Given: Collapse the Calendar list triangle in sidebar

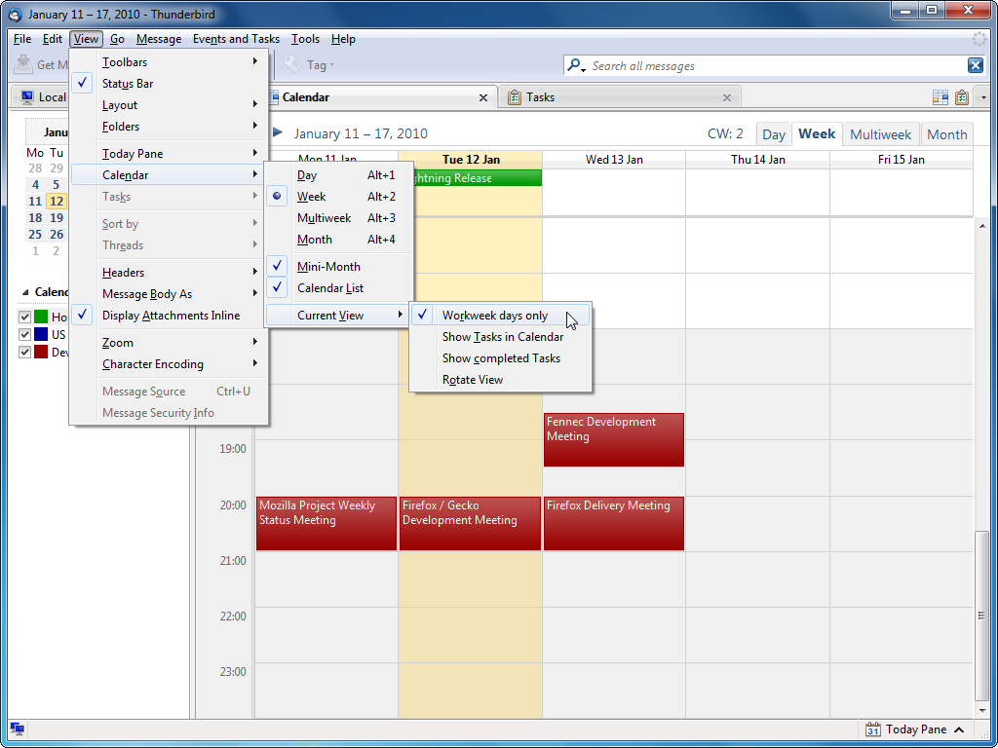Looking at the screenshot, I should point(25,292).
